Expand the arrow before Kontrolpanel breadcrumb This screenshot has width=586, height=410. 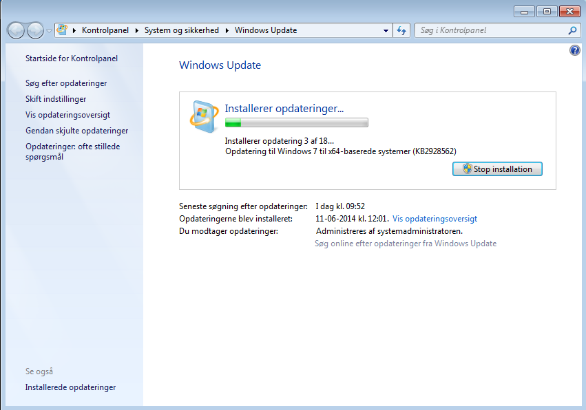(x=74, y=31)
